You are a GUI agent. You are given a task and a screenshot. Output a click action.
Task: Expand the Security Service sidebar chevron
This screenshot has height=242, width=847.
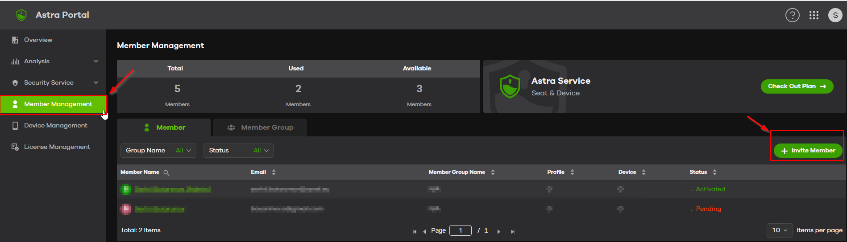pos(96,83)
